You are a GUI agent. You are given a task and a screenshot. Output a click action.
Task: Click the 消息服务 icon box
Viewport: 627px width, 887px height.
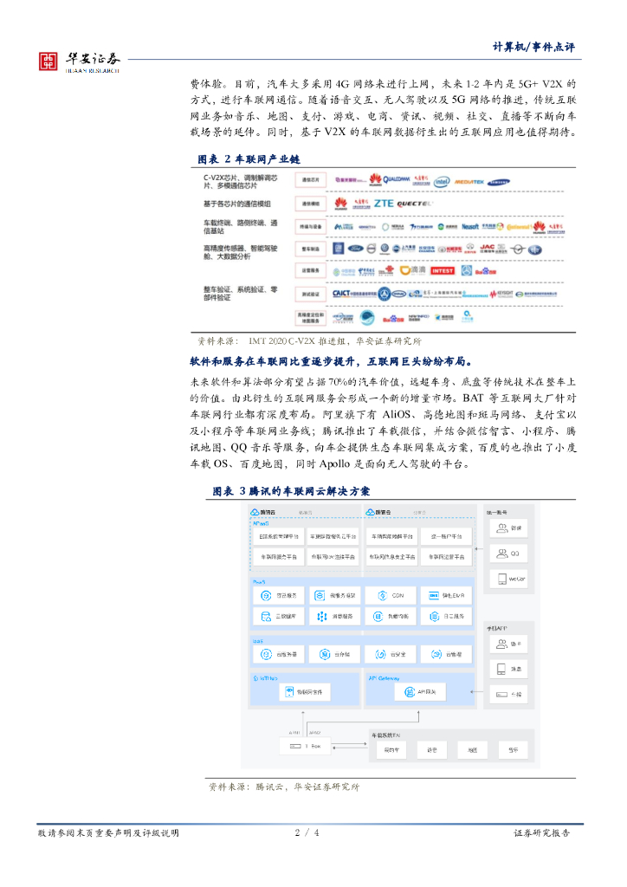coord(336,616)
